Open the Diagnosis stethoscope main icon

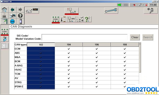pos(72,11)
